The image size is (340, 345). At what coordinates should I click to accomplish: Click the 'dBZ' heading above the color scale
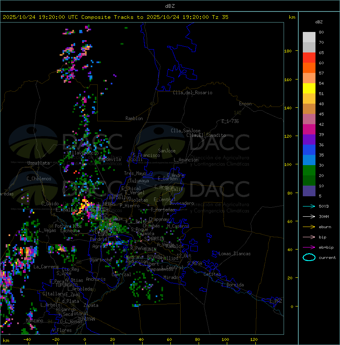(x=319, y=22)
